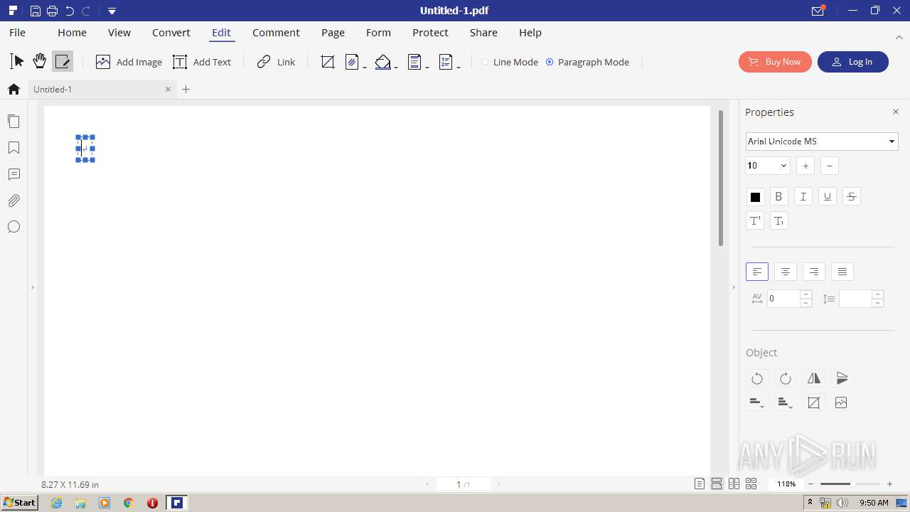Viewport: 910px width, 512px height.
Task: Open the File menu
Action: 17,33
